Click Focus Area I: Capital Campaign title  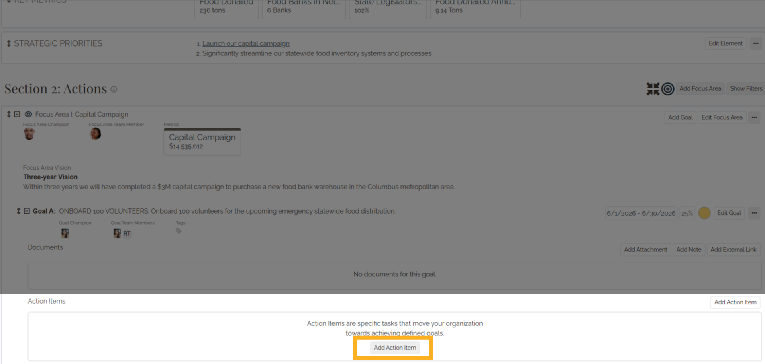82,114
